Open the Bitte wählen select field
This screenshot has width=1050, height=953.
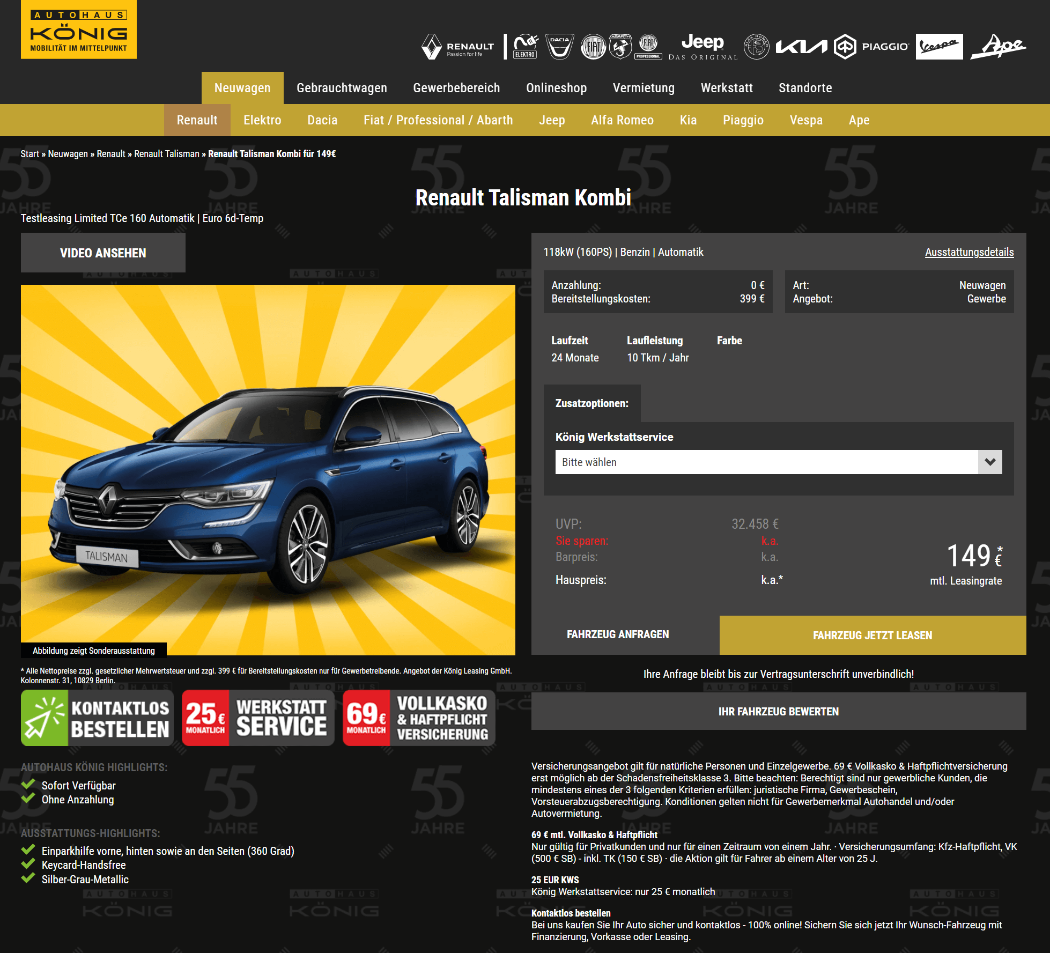[779, 462]
